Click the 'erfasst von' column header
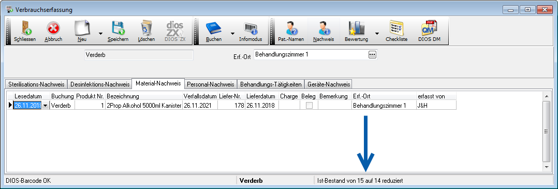The height and width of the screenshot is (189, 558). 436,96
